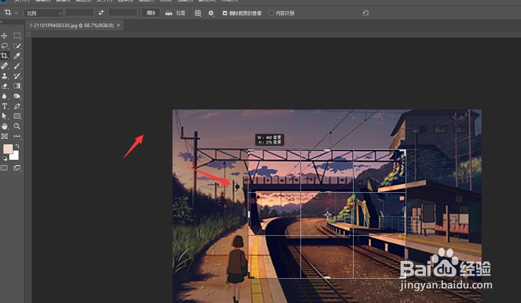Viewport: 521px width, 303px height.
Task: Select the Quick Selection tool
Action: pos(17,46)
